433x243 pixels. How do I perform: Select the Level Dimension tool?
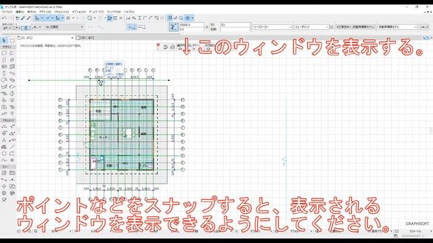(x=12, y=126)
